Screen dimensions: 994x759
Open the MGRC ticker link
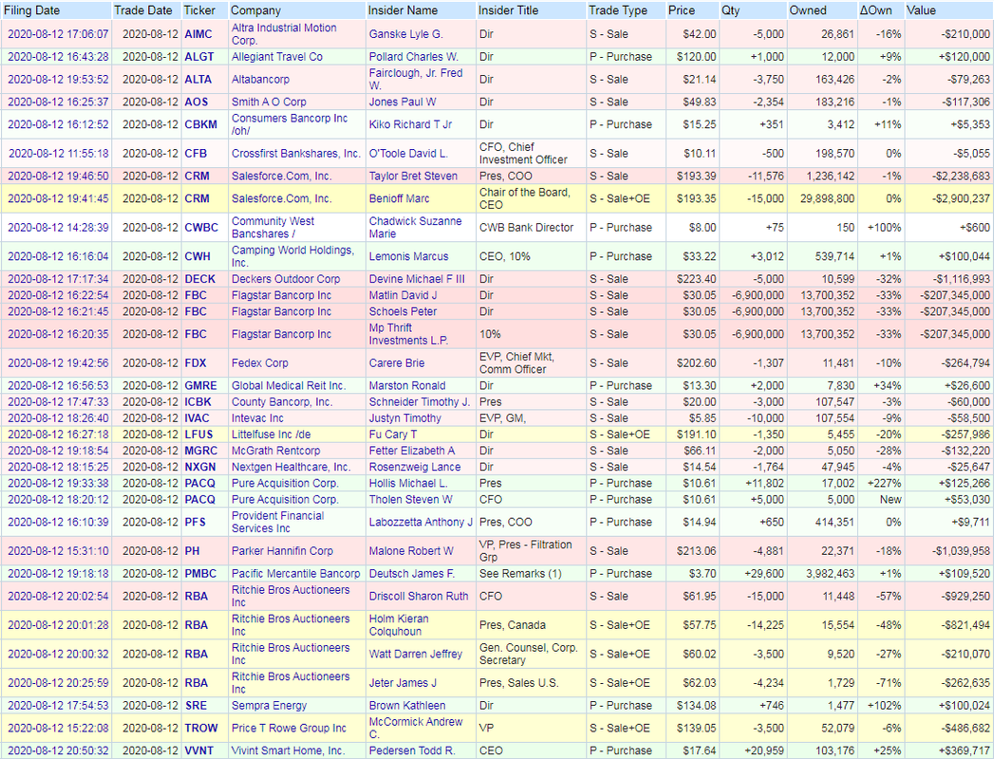click(201, 451)
